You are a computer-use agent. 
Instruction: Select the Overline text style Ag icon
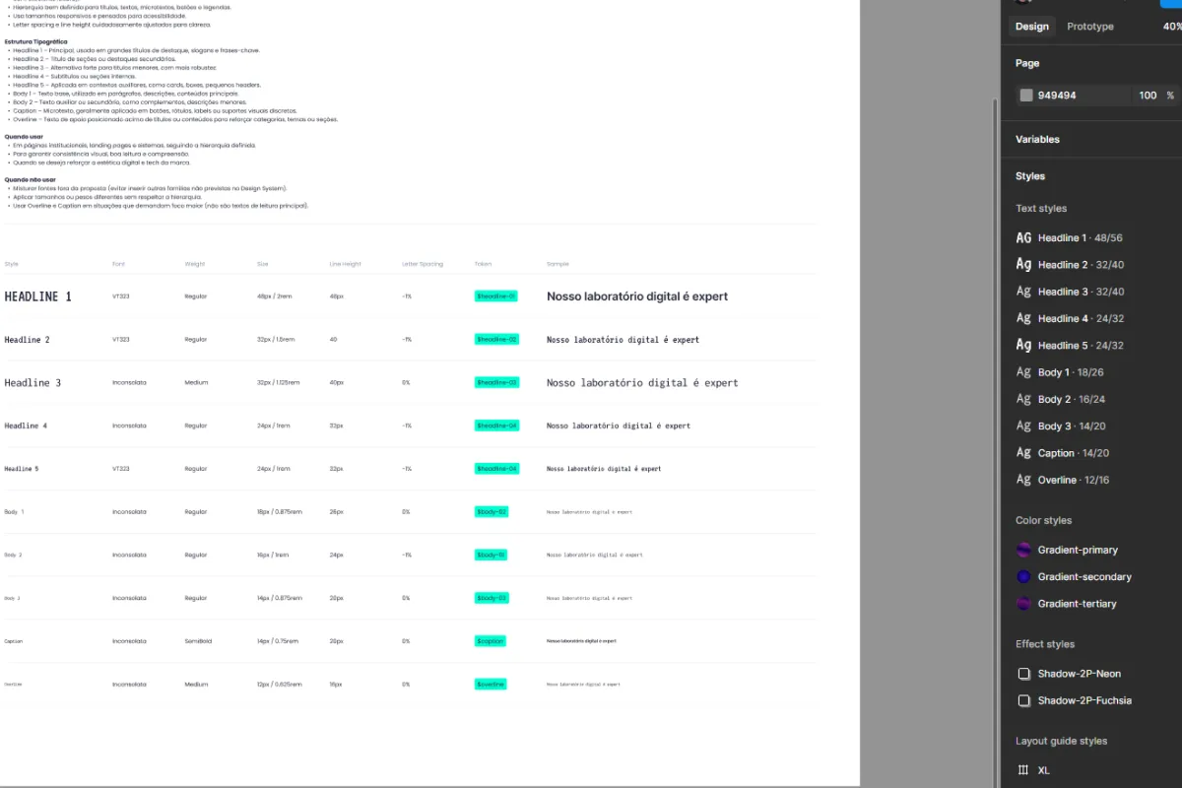coord(1023,479)
